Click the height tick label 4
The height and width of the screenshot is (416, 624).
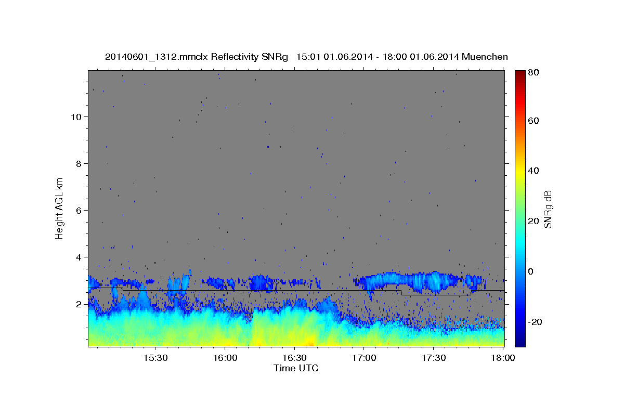pos(79,257)
